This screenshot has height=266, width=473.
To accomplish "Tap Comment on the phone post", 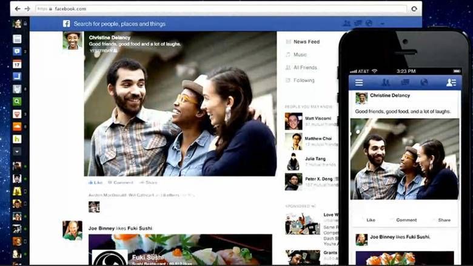I will point(406,220).
